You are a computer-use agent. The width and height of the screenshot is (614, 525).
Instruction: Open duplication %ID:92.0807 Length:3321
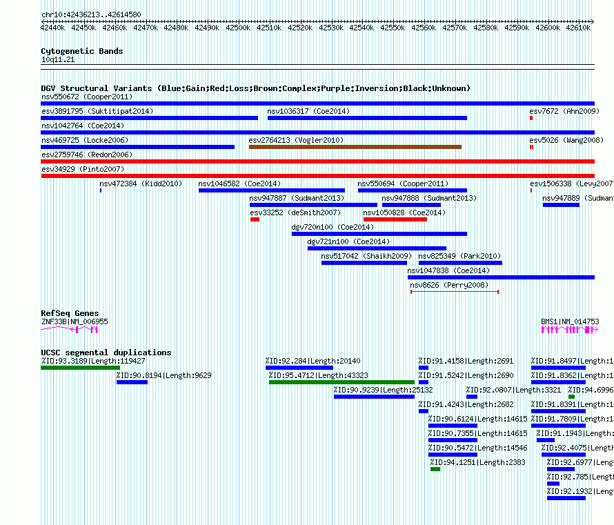coord(471,397)
